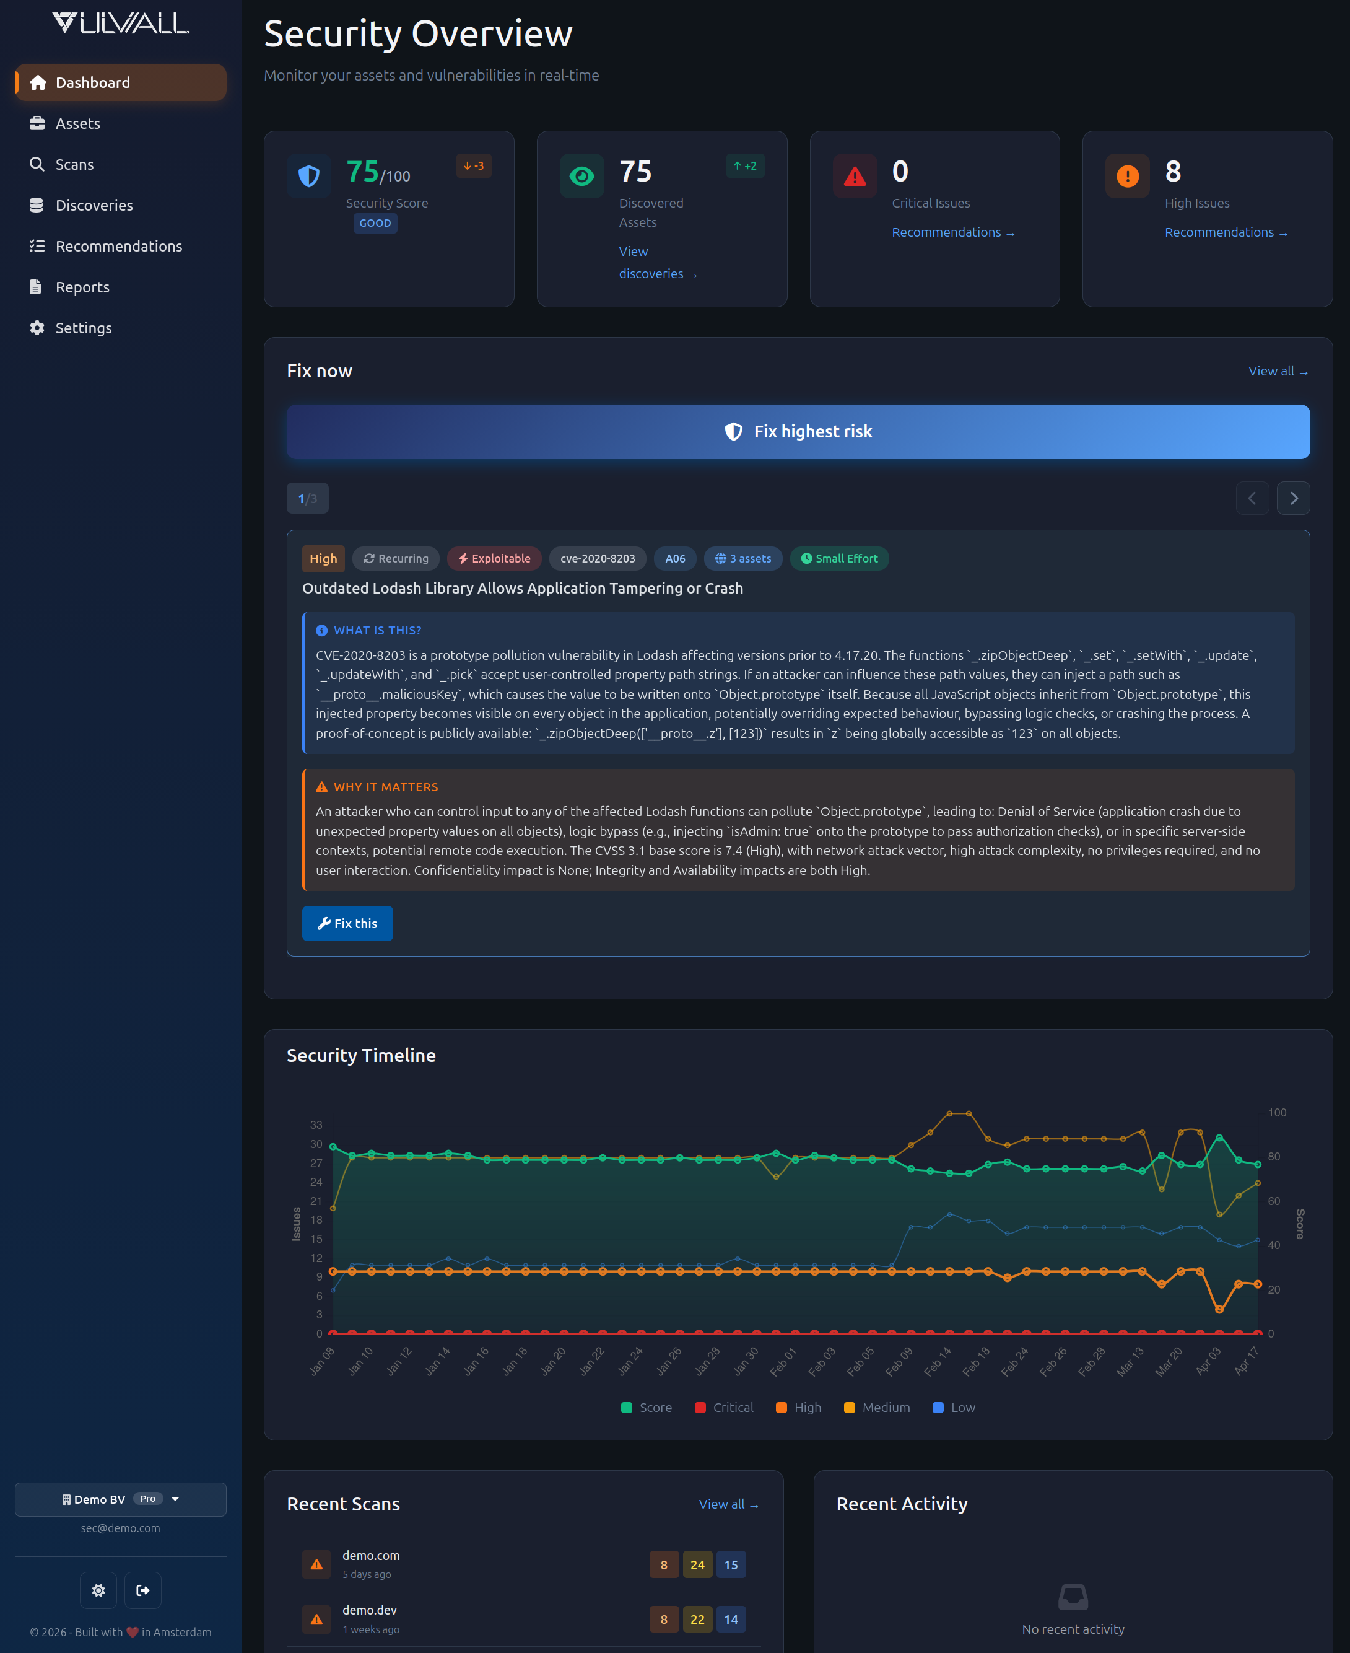This screenshot has height=1653, width=1350.
Task: Click the Low legend color swatch
Action: [938, 1407]
